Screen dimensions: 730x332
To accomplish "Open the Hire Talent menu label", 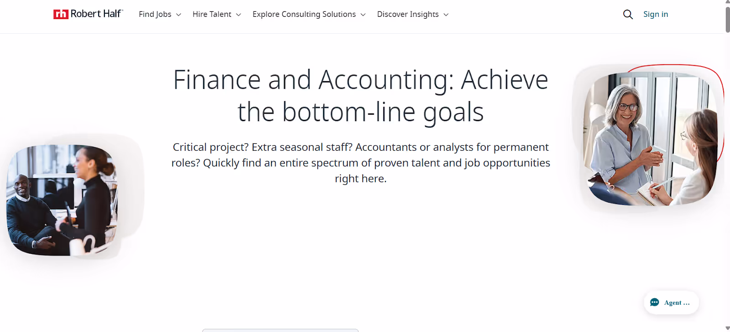I will click(x=212, y=14).
